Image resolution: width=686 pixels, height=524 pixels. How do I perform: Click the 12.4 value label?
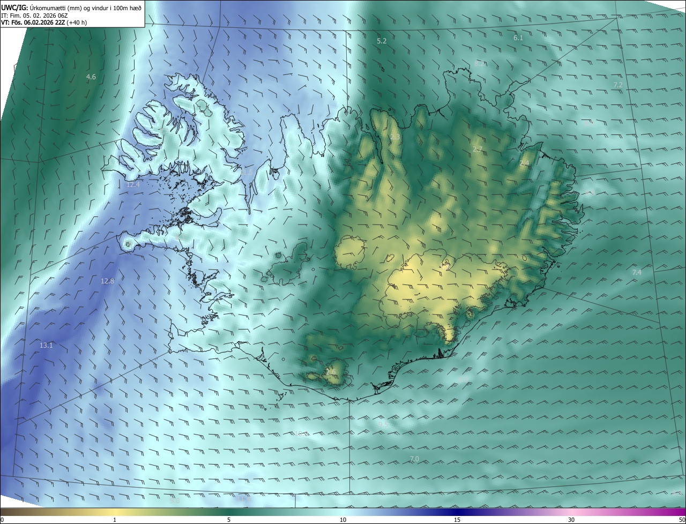coord(133,185)
